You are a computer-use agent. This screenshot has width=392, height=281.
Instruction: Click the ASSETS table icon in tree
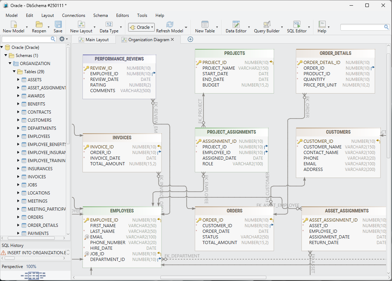point(24,80)
